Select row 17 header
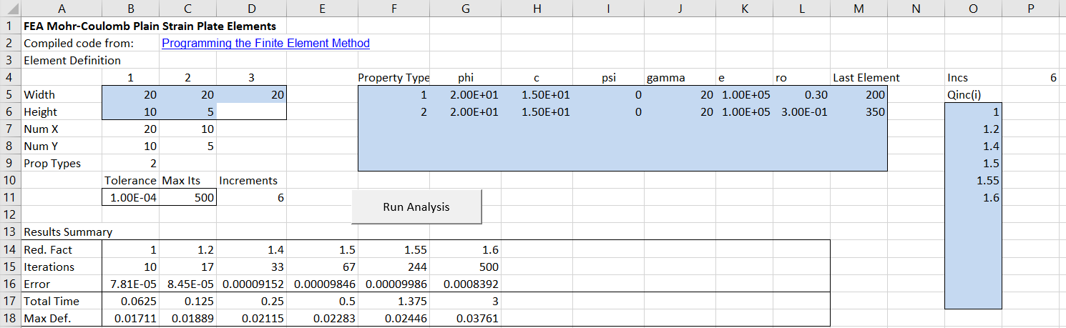This screenshot has height=328, width=1066. point(10,301)
